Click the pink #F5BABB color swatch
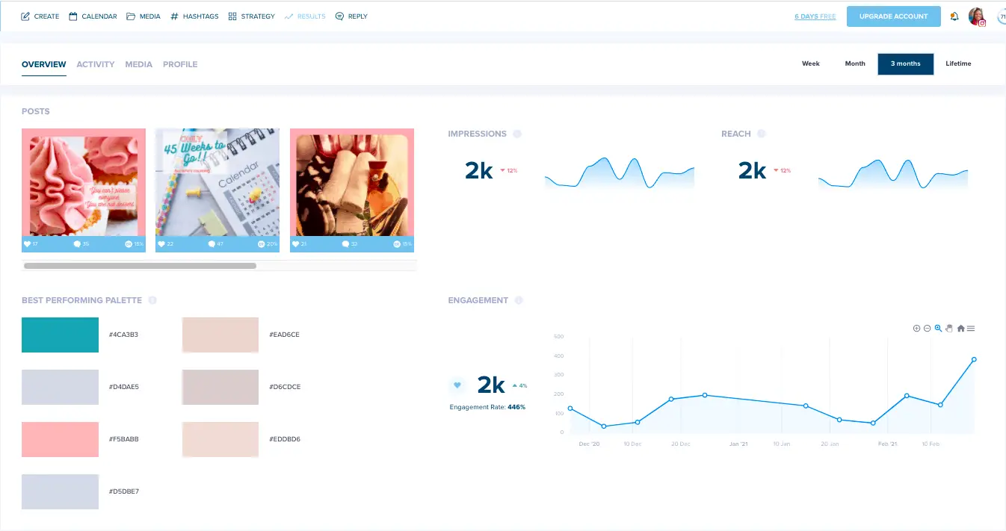The image size is (1006, 531). pos(60,439)
